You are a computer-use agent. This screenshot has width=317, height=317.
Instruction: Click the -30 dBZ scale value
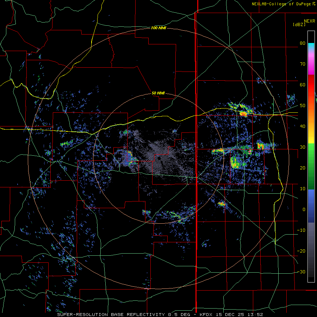[301, 272]
